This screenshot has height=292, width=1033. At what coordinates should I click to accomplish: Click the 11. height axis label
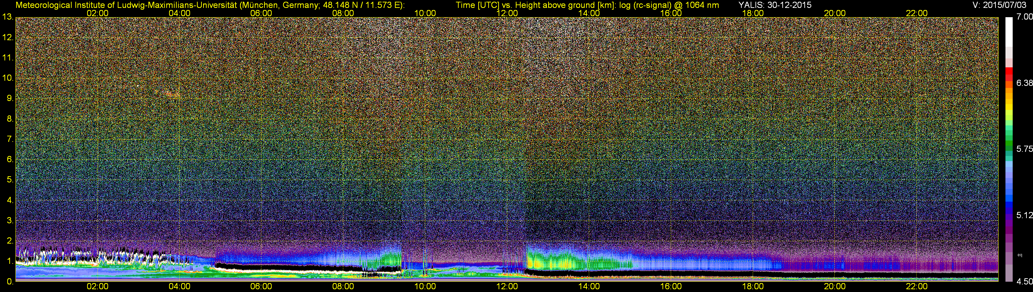[x=8, y=58]
